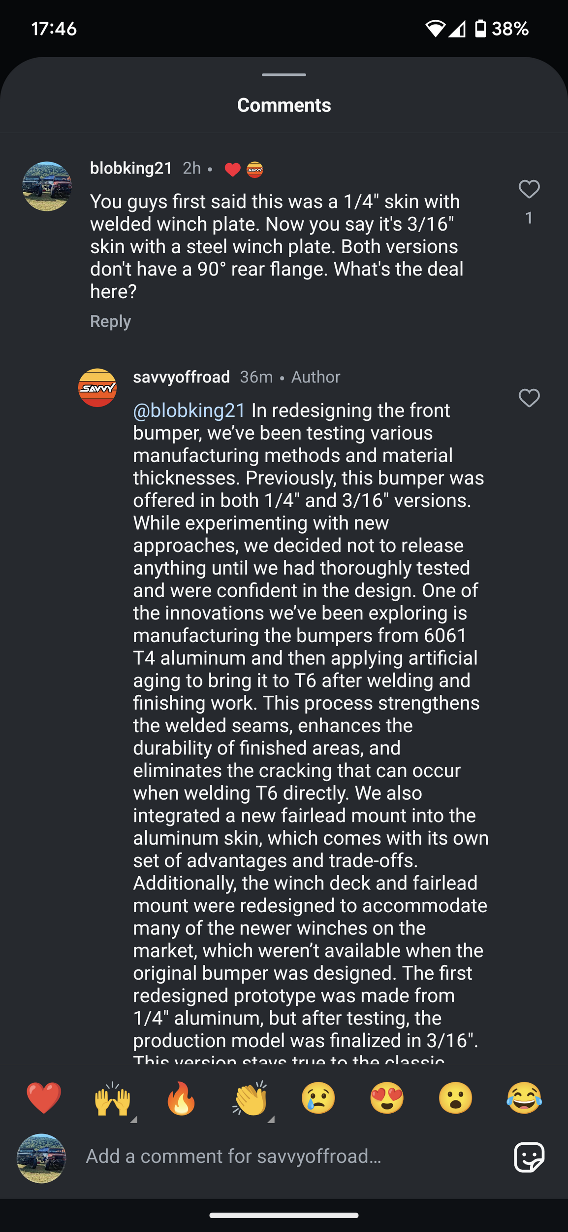Select the heart-eyes emoji reaction

pos(386,1098)
